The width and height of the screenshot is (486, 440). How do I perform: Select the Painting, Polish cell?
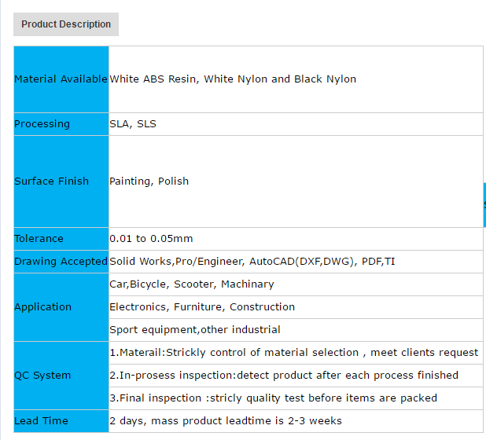pos(149,181)
